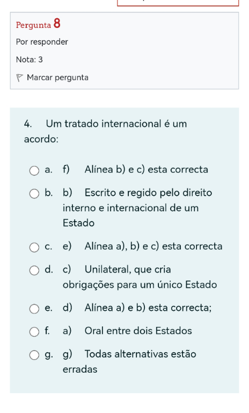Click the Marcar pergunta link
This screenshot has width=249, height=413.
pos(57,77)
